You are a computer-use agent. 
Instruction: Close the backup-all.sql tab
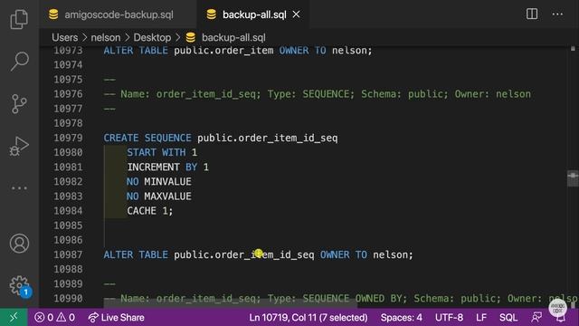[x=296, y=14]
